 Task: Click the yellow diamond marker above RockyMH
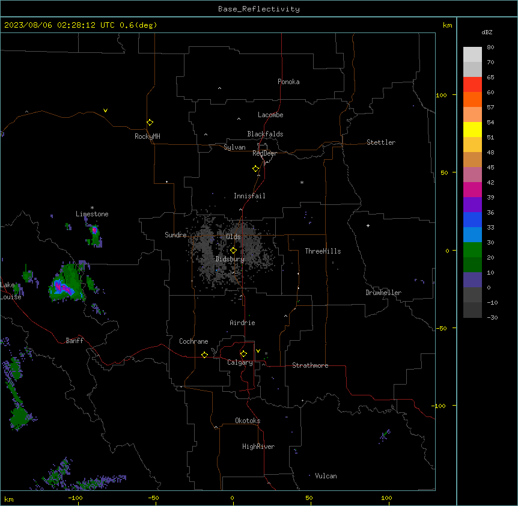(x=150, y=123)
